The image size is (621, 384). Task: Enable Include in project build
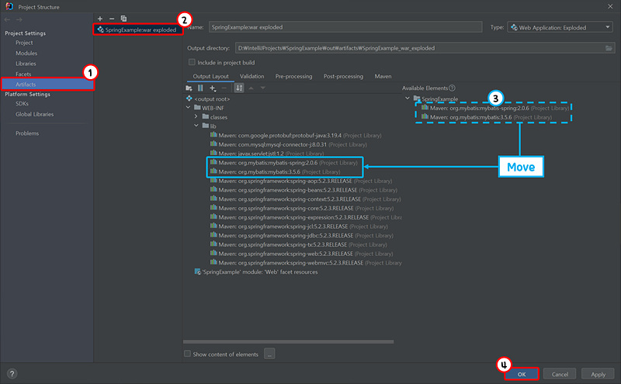point(192,62)
